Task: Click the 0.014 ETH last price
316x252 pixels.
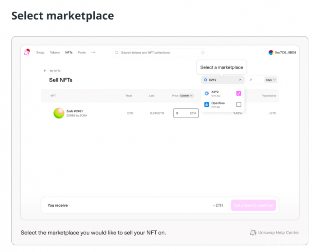Action: 157,113
